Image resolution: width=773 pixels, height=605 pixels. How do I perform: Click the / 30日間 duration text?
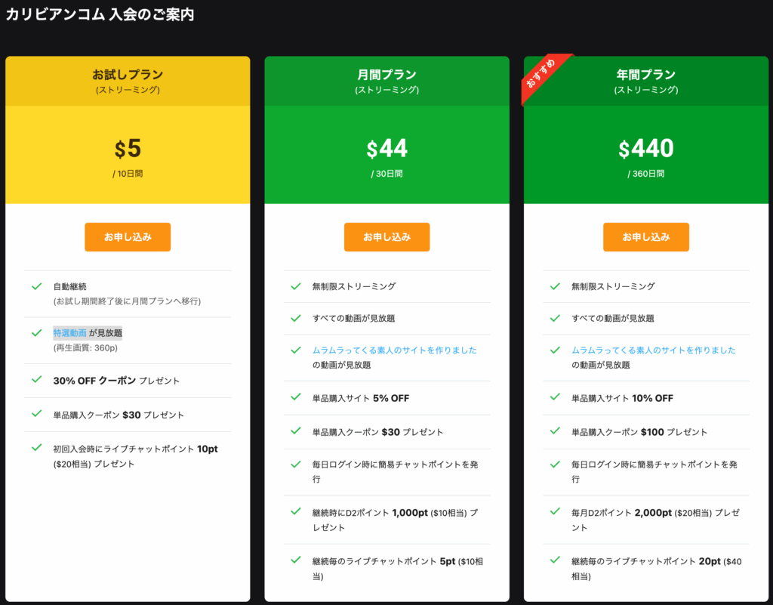[387, 174]
